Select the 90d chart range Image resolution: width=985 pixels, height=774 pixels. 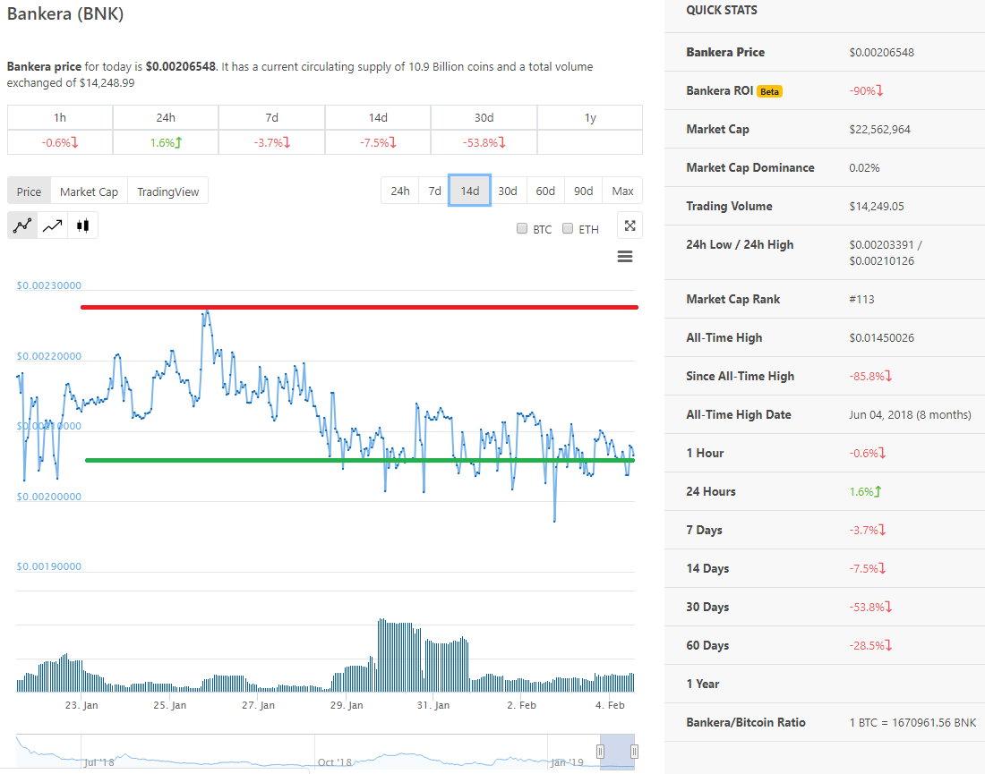click(x=583, y=191)
